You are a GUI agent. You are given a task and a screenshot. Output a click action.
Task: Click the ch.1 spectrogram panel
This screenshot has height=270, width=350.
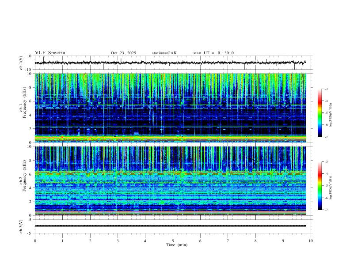(x=170, y=108)
